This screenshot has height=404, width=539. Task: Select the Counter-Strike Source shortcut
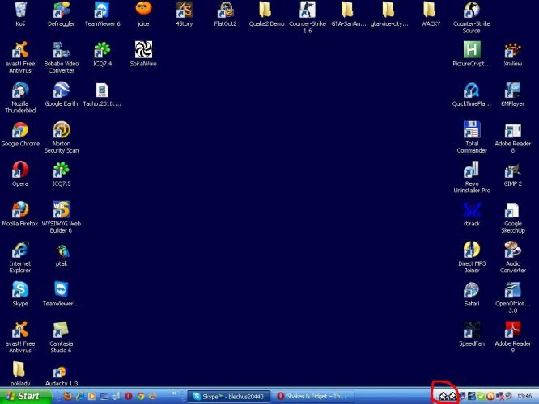(472, 17)
